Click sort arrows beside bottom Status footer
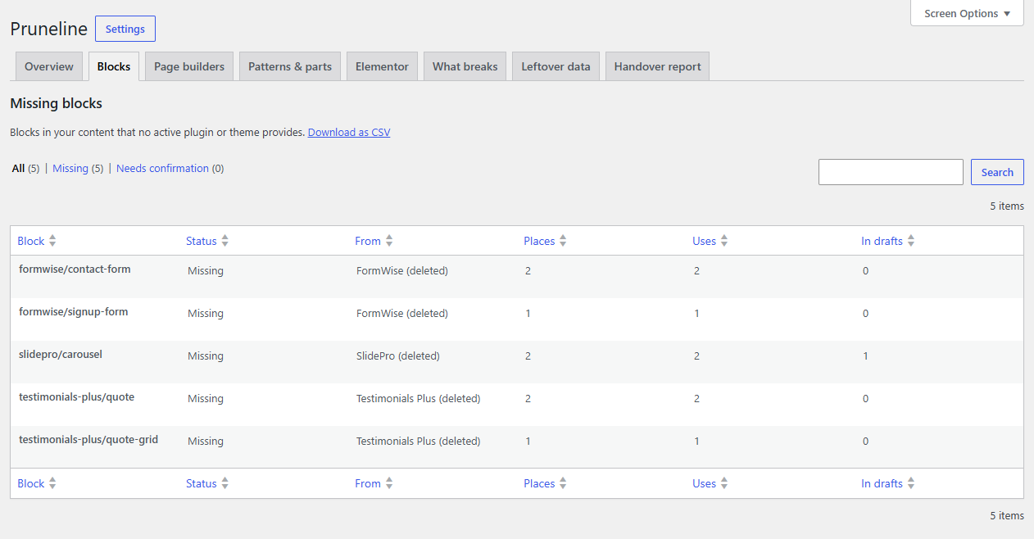The height and width of the screenshot is (539, 1034). pos(224,483)
